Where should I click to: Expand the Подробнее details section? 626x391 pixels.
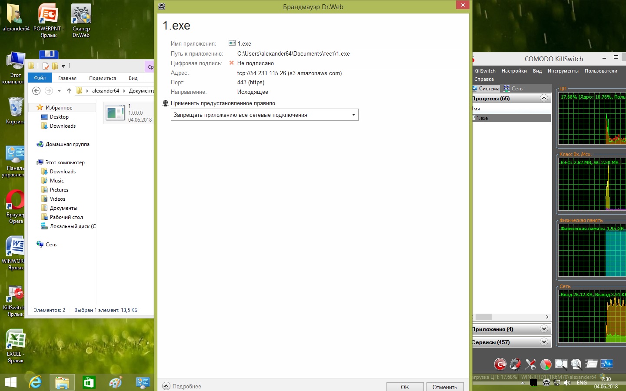point(182,386)
